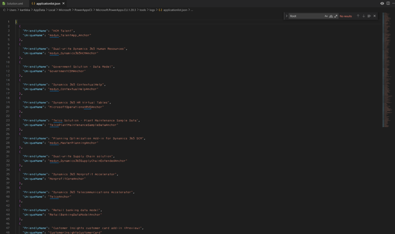
Task: Select the applicationlist.json tab
Action: 45,3
